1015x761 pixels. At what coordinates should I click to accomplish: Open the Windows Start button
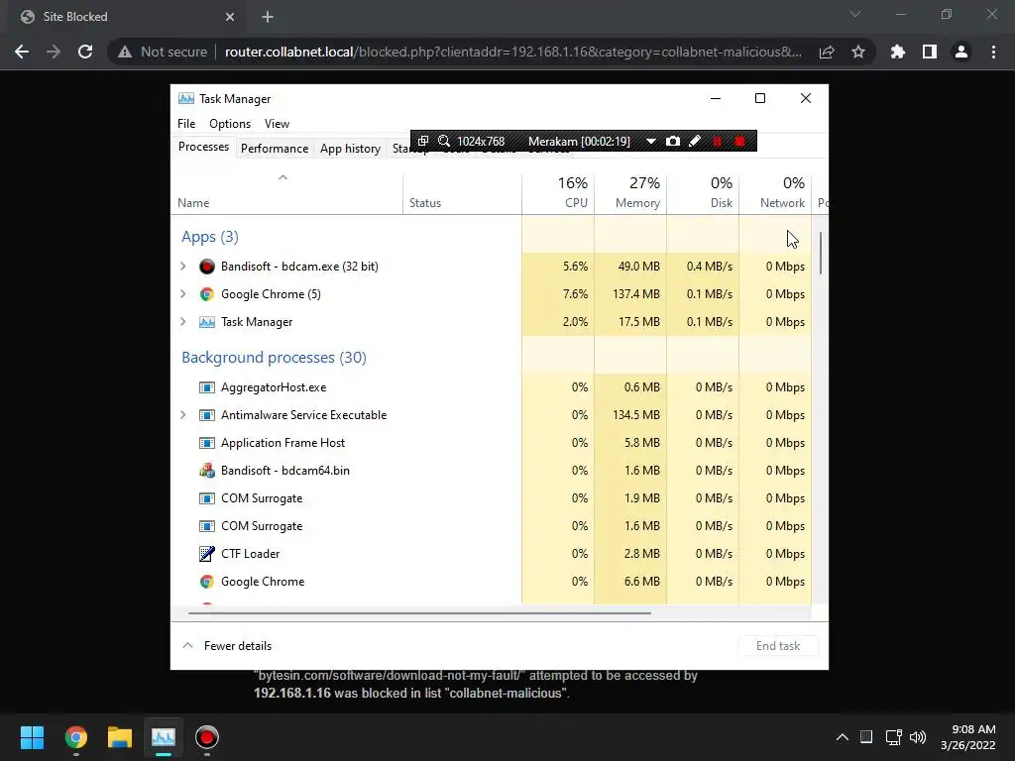(32, 737)
